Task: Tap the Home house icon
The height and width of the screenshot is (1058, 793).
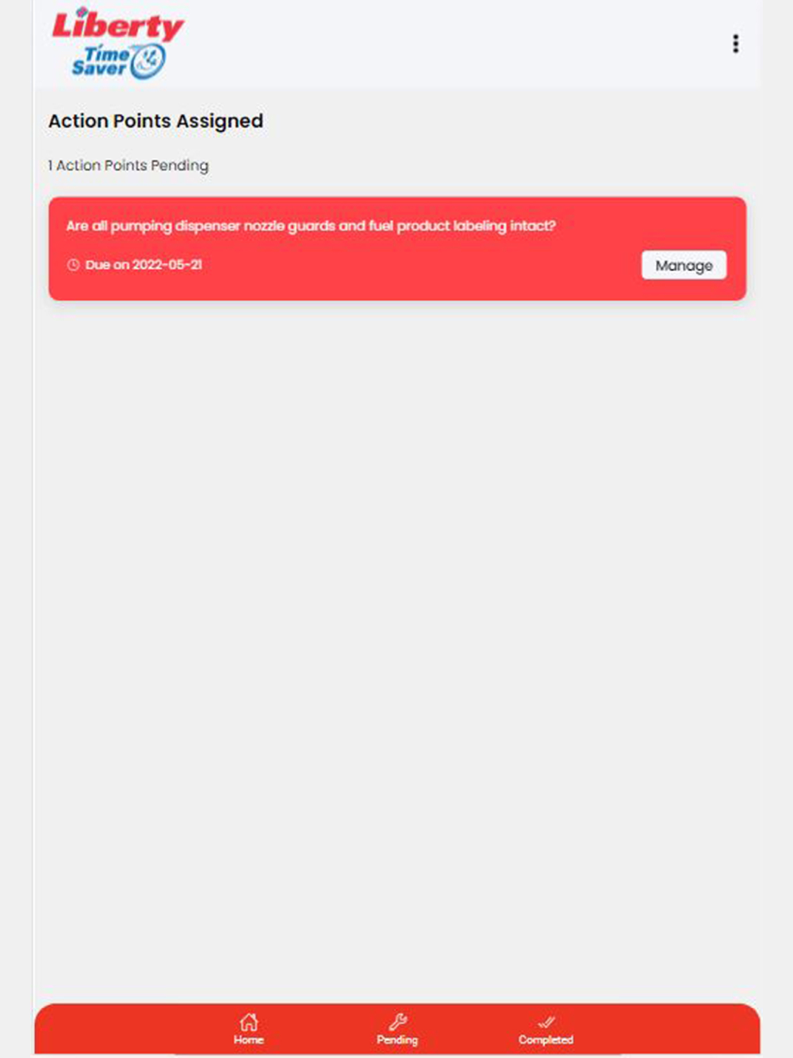Action: [249, 1022]
